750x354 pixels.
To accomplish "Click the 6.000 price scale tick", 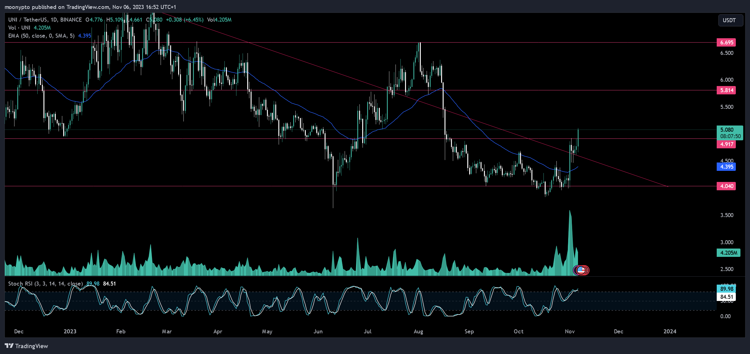I will tap(727, 80).
